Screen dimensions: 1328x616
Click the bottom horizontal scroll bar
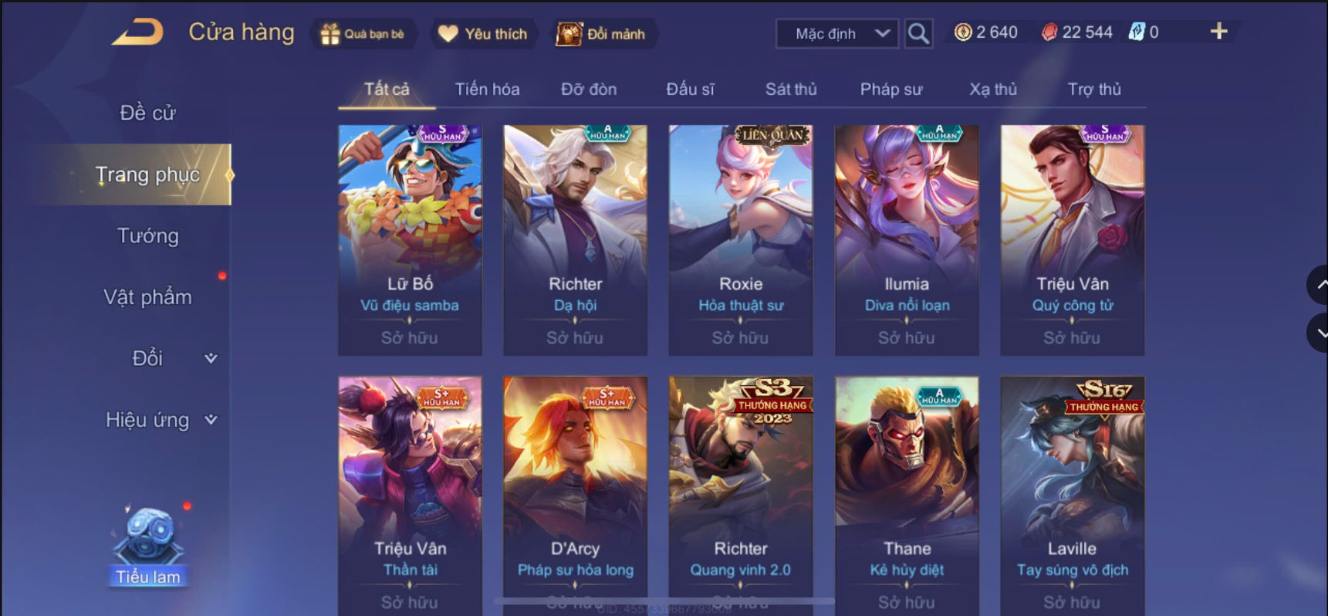(664, 601)
